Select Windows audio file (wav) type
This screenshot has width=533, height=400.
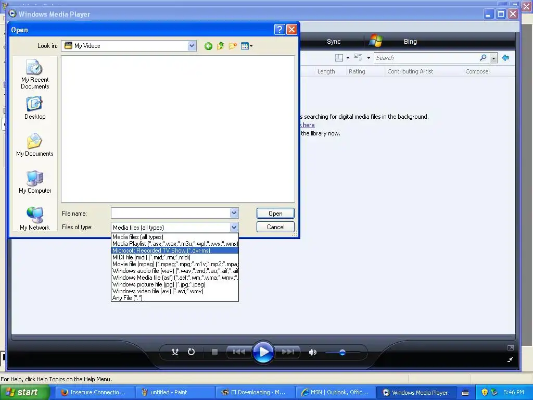coord(175,271)
